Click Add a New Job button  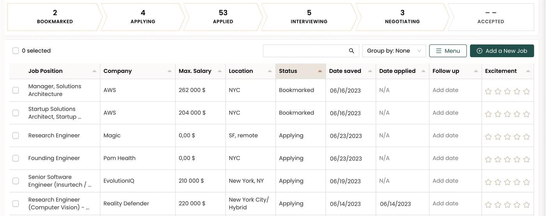tap(502, 51)
